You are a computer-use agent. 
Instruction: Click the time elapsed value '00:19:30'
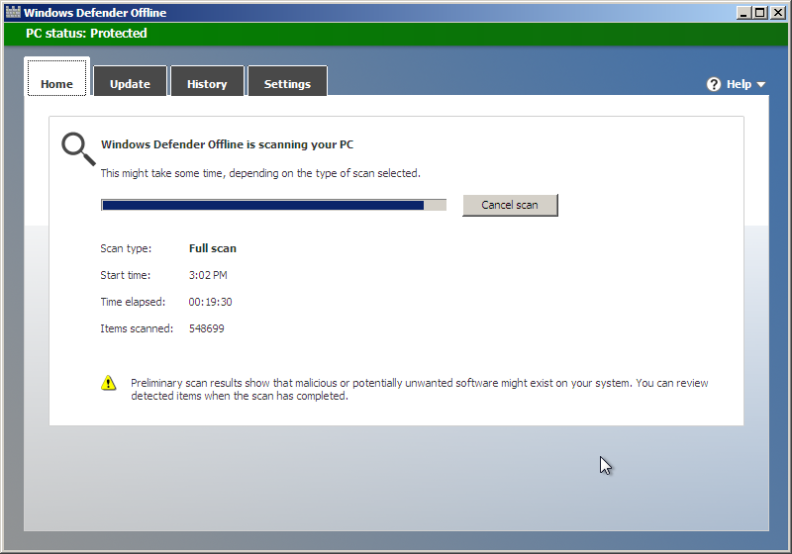pos(210,302)
